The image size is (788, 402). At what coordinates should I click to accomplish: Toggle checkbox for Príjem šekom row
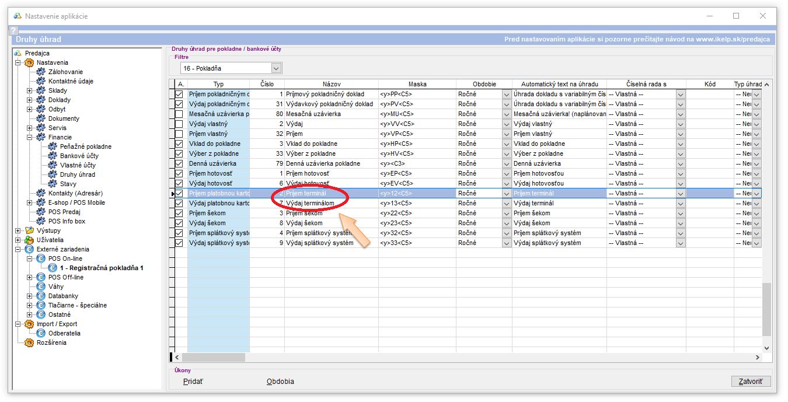click(179, 213)
